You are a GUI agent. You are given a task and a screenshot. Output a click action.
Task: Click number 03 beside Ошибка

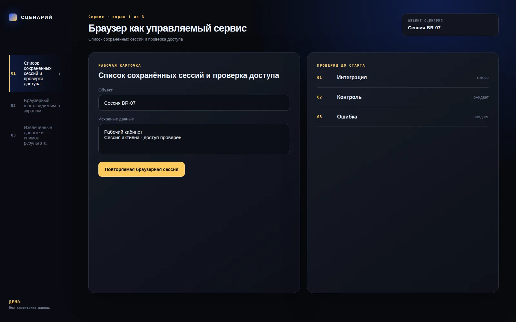320,117
